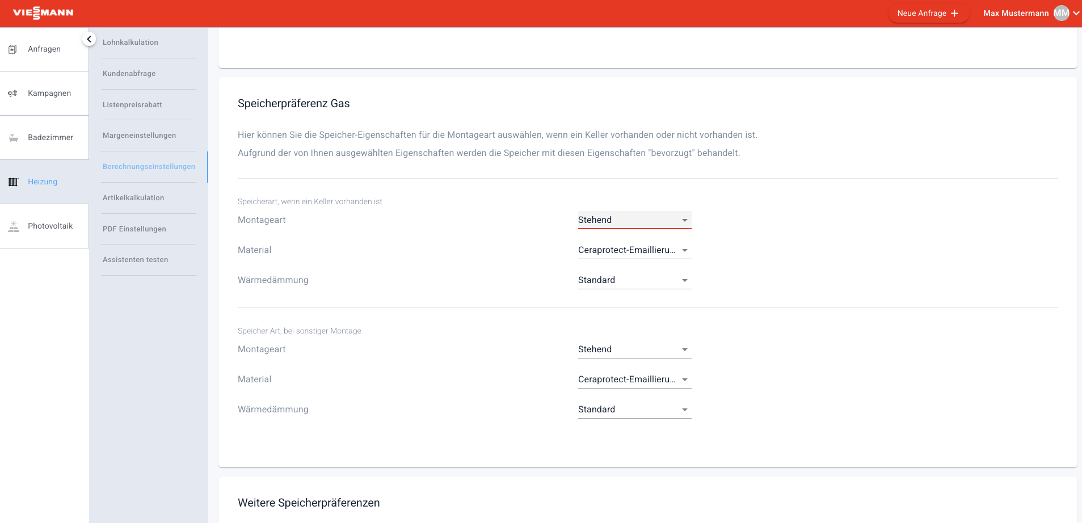
Task: Open the Lohnkalkulation settings page
Action: pos(130,43)
